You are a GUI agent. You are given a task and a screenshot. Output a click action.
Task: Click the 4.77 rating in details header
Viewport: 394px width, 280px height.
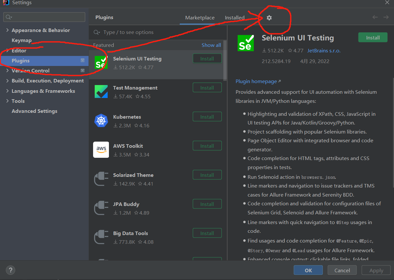click(x=296, y=50)
